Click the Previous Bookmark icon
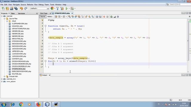Viewport: 191px width, 107px height. (86, 17)
